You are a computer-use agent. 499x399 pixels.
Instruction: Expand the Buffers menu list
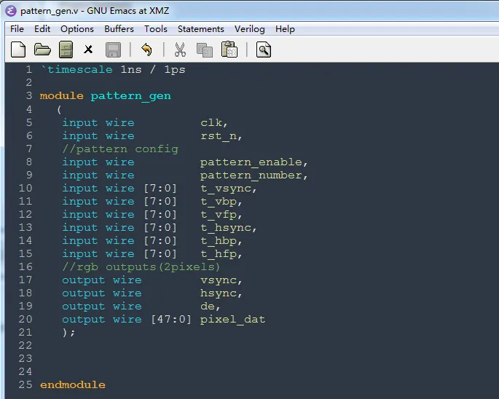click(x=119, y=29)
